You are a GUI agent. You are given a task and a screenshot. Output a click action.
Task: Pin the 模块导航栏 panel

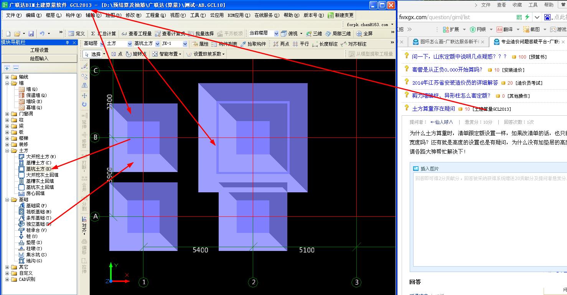coord(67,43)
